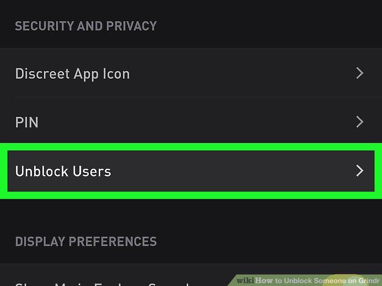
Task: Tap the blank middle area of the PIN row
Action: coord(195,122)
